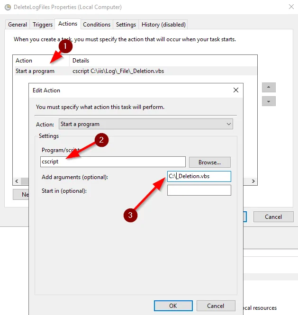Open the Action type dropdown
The width and height of the screenshot is (298, 315).
click(146, 124)
